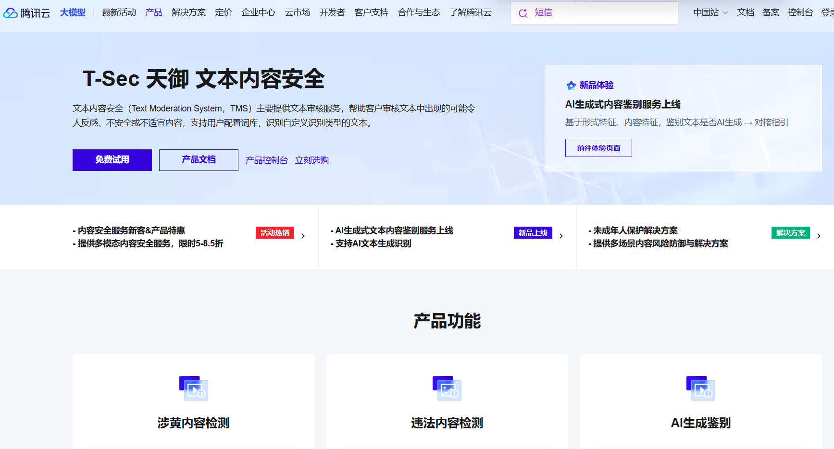This screenshot has width=834, height=449.
Task: Click the 活动热销 red tag
Action: (275, 233)
